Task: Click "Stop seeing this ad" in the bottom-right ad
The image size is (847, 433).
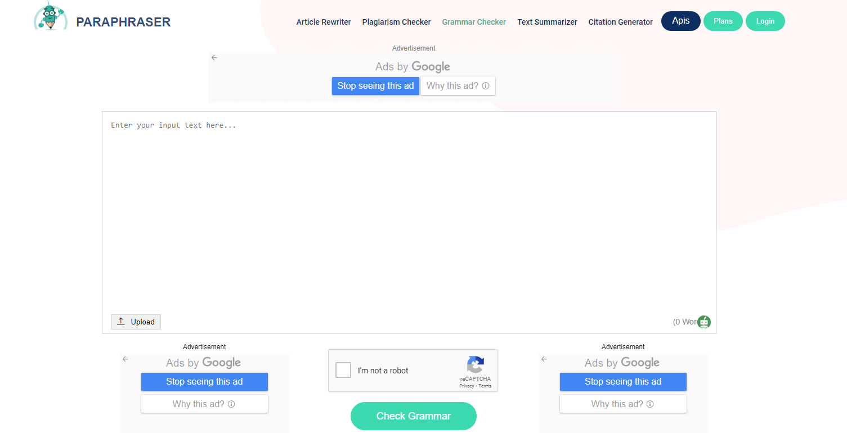Action: 623,382
